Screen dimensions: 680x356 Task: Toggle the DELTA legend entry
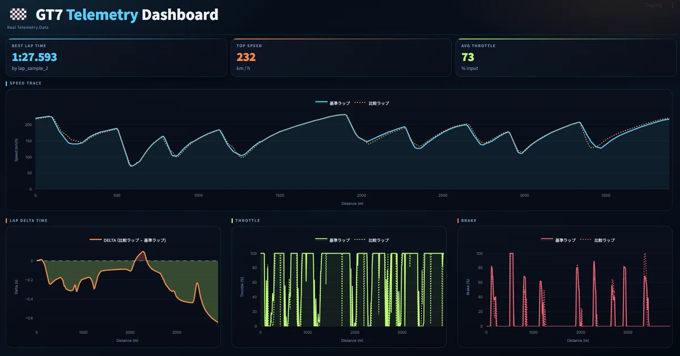(127, 241)
